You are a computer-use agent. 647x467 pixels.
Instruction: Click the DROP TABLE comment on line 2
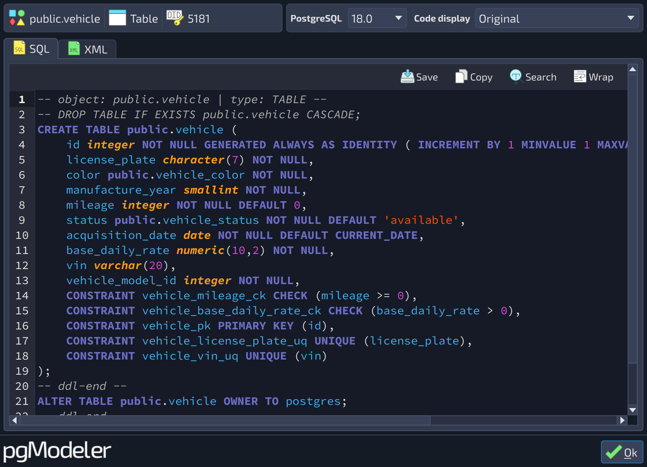[x=199, y=115]
